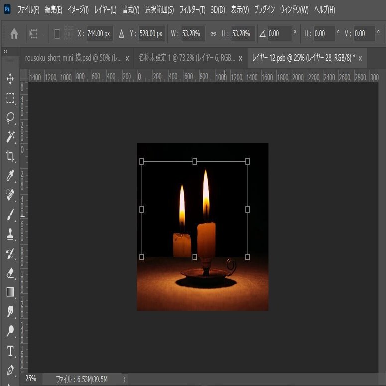Select the Healing Brush tool
386x386 pixels.
10,195
